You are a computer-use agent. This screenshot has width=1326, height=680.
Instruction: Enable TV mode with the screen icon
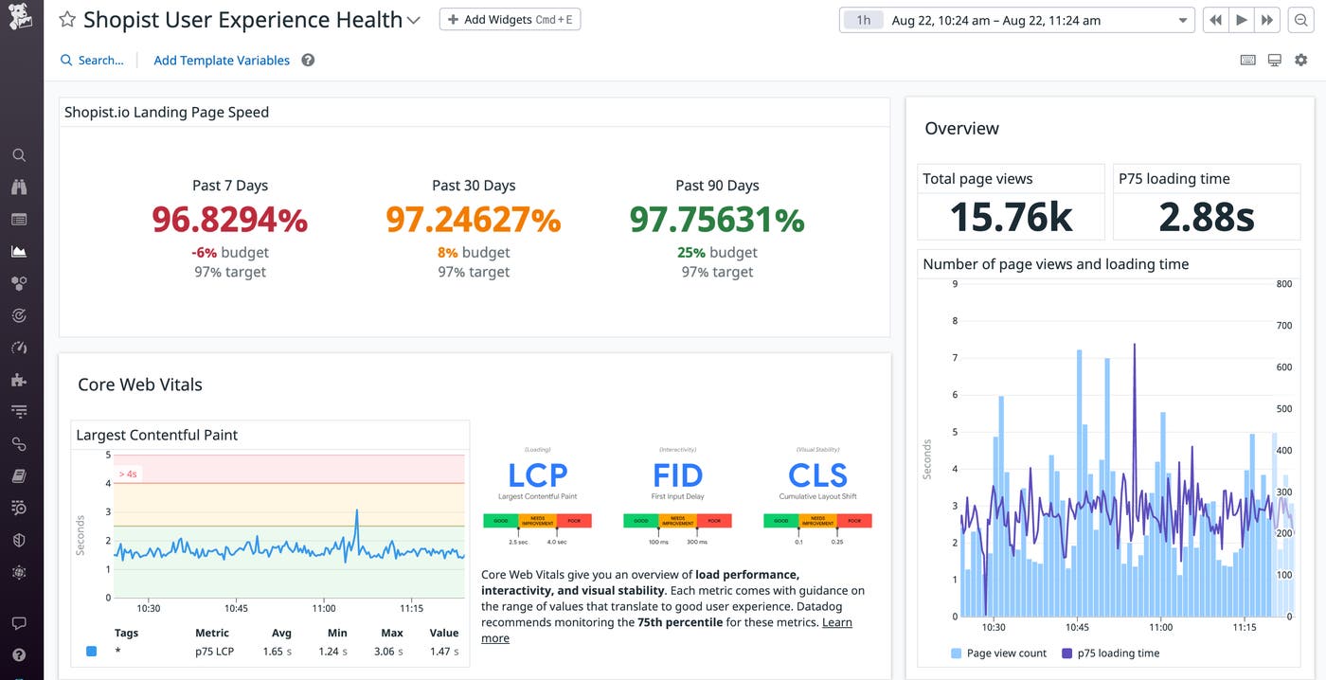tap(1274, 59)
